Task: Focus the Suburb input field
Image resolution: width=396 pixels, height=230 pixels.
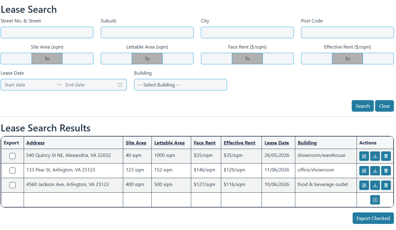Action: tap(147, 32)
